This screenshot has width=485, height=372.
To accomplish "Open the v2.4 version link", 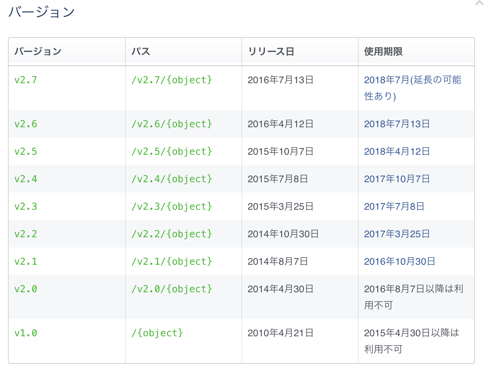I will point(26,179).
